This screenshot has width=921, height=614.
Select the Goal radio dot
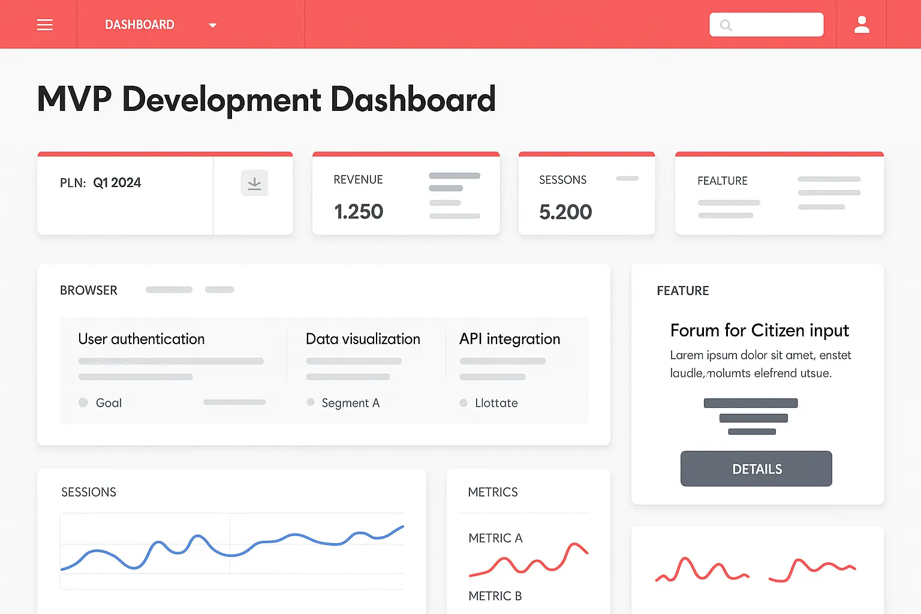coord(83,402)
